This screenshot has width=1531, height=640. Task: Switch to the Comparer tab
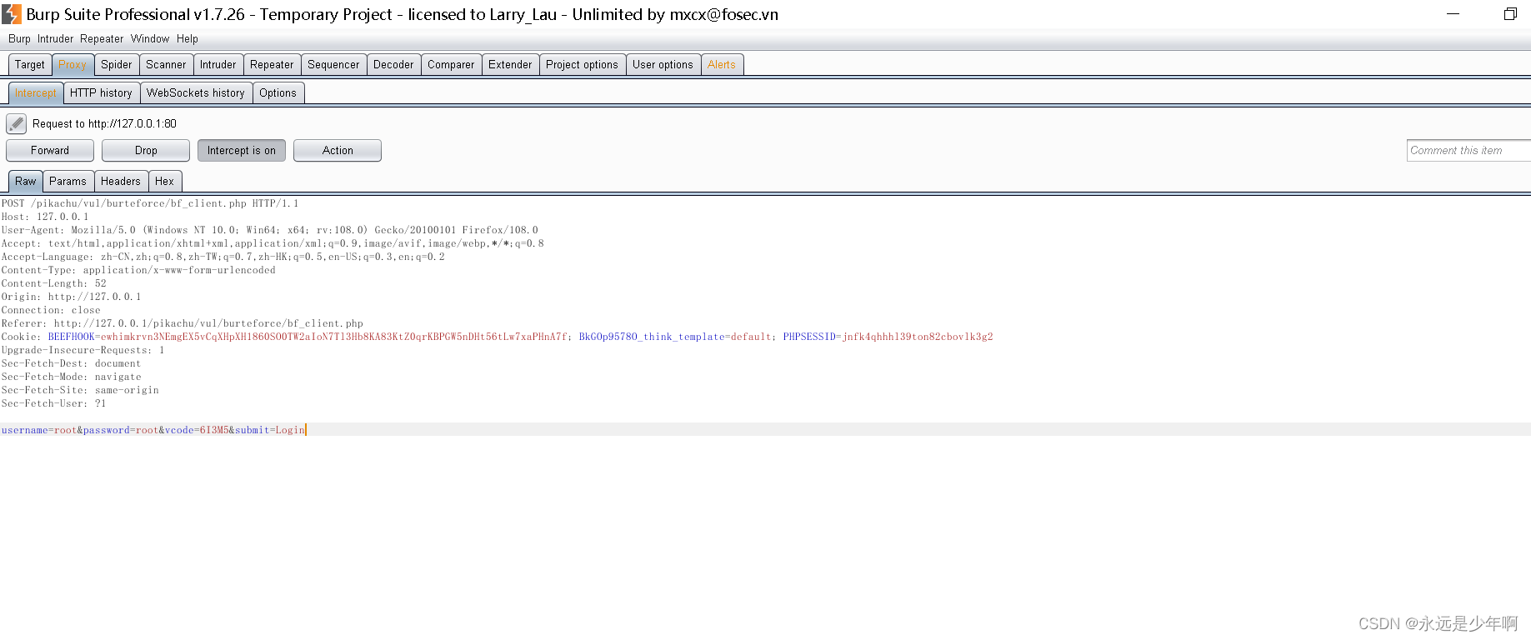pos(451,65)
